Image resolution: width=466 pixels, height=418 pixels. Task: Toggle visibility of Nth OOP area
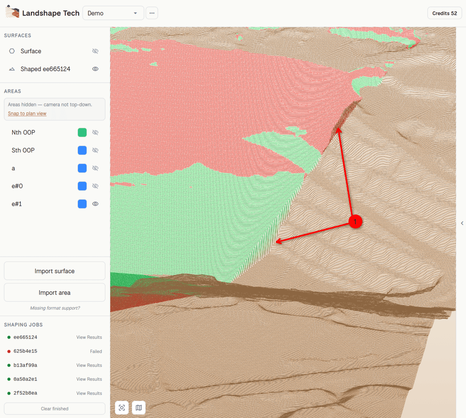[x=95, y=132]
